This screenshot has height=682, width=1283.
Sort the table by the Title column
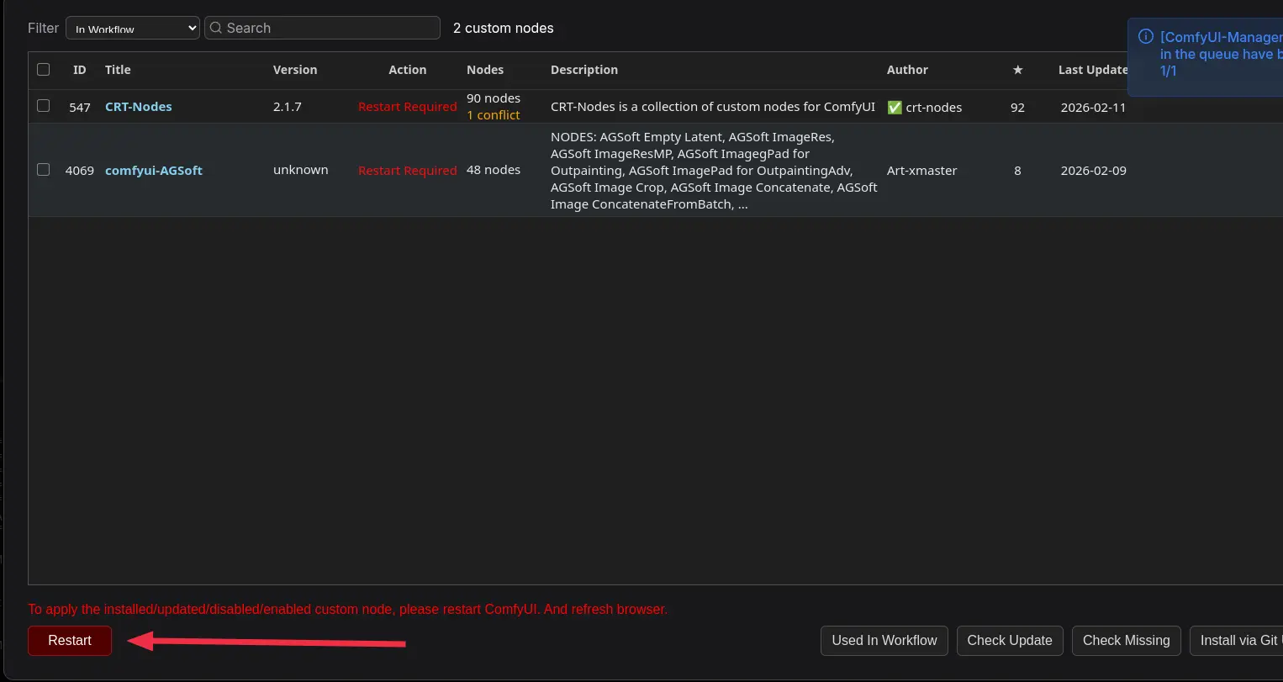tap(118, 70)
